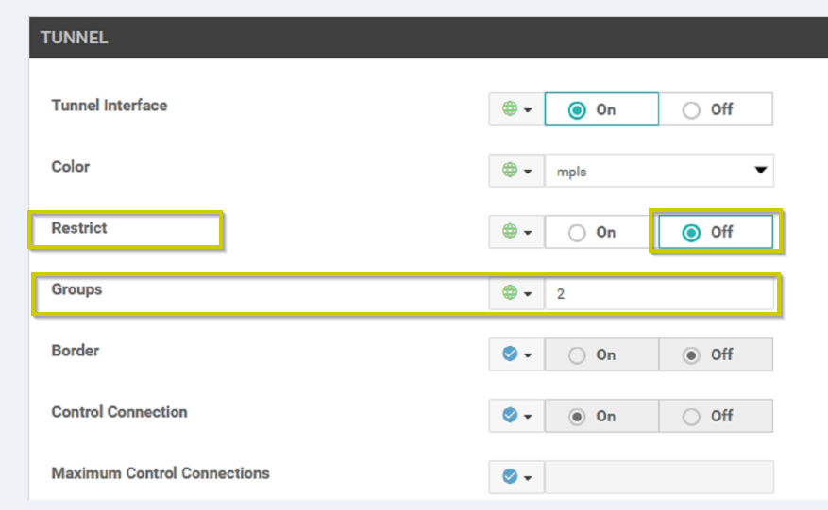Choose On for Border

point(601,354)
